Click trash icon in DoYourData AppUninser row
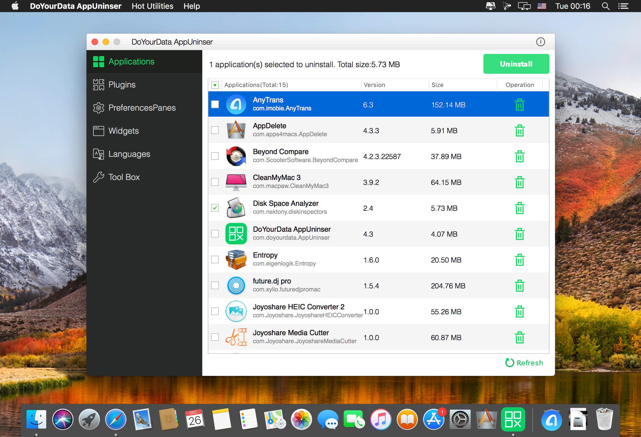Viewport: 641px width, 437px height. click(x=519, y=234)
